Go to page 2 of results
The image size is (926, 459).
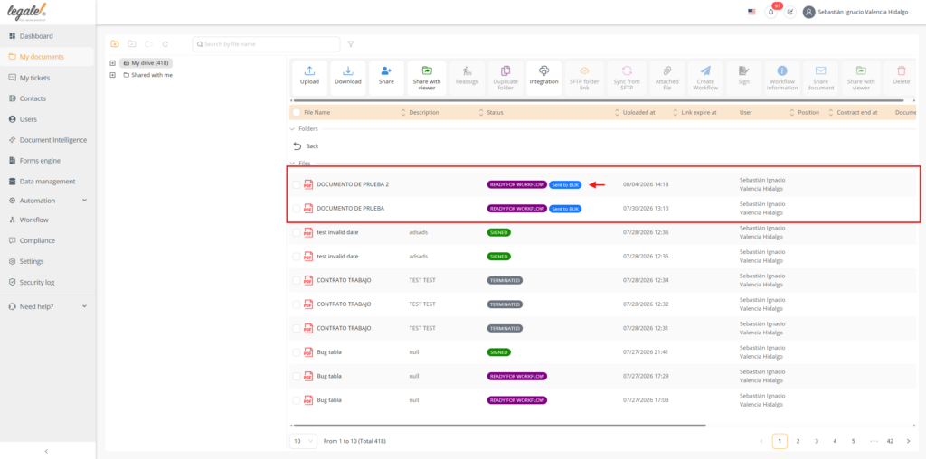798,441
